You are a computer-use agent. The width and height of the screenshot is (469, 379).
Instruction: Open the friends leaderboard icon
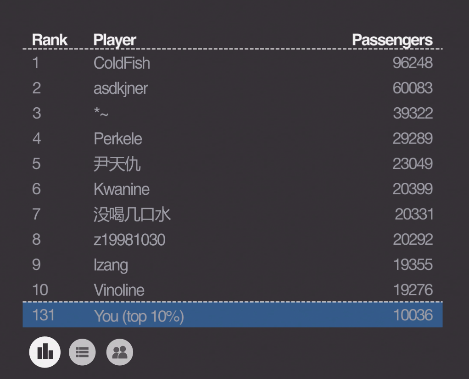120,352
